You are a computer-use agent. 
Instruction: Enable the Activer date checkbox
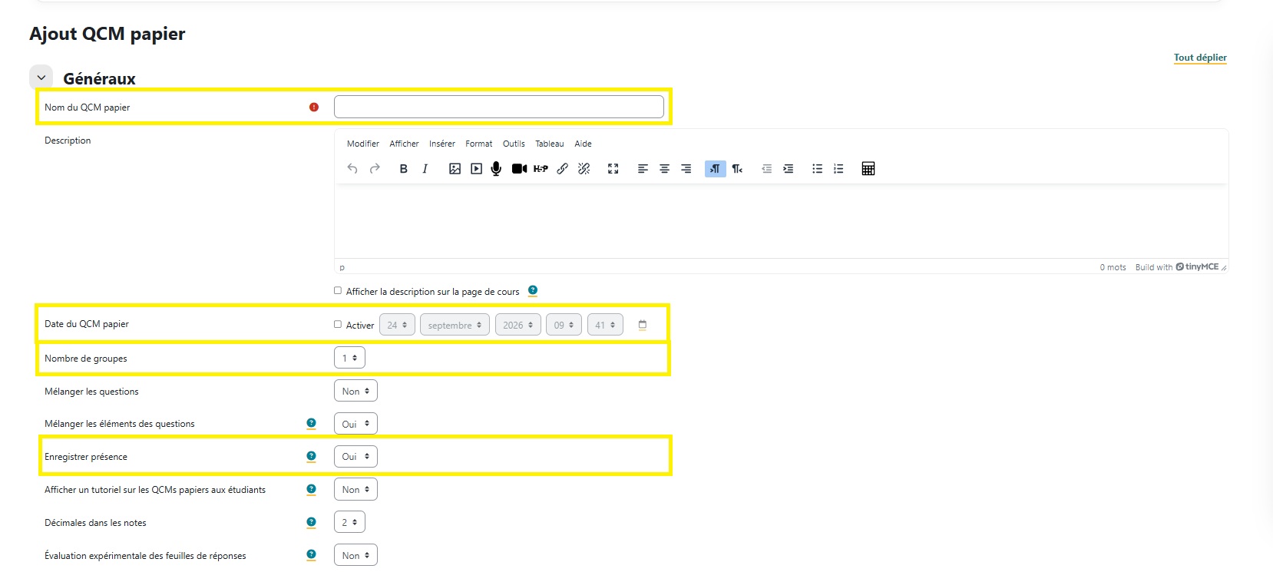(338, 324)
